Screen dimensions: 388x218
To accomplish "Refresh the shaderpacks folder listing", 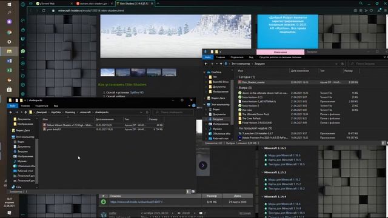I will (147, 112).
